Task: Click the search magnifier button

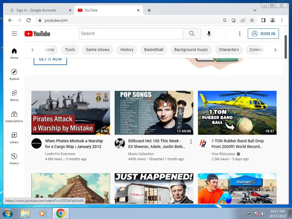Action: click(192, 34)
